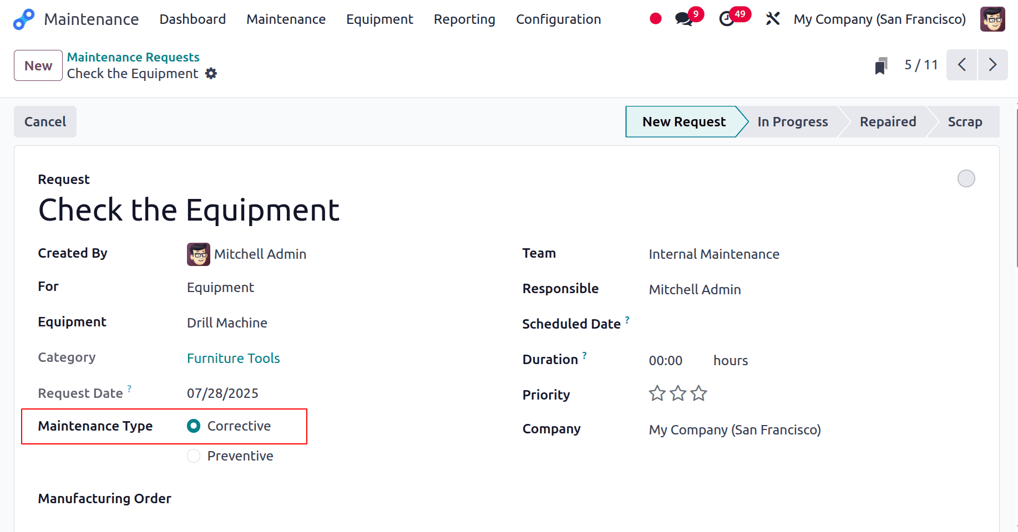Click the Cancel button
The image size is (1018, 532).
pyautogui.click(x=45, y=121)
